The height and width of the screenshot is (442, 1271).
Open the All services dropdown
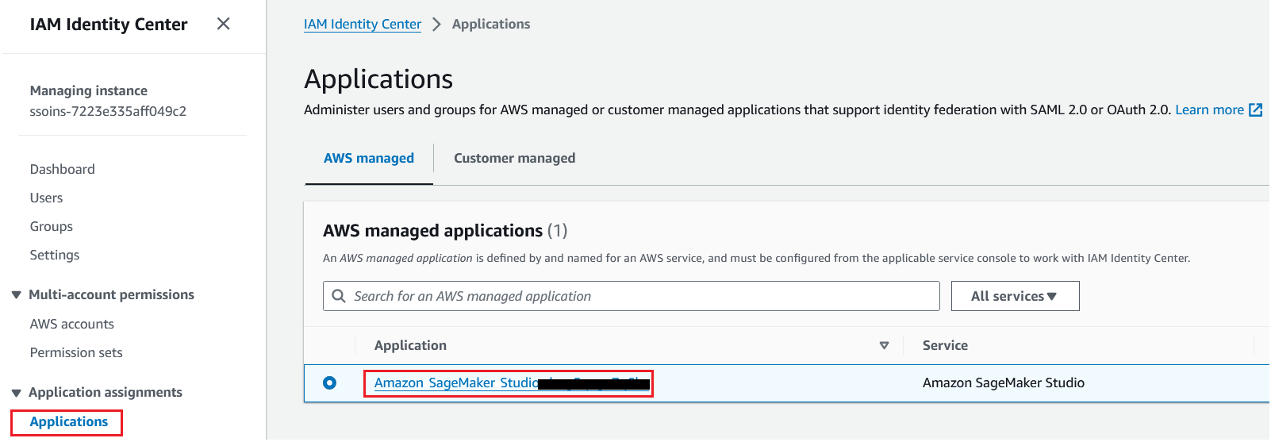[x=1015, y=296]
